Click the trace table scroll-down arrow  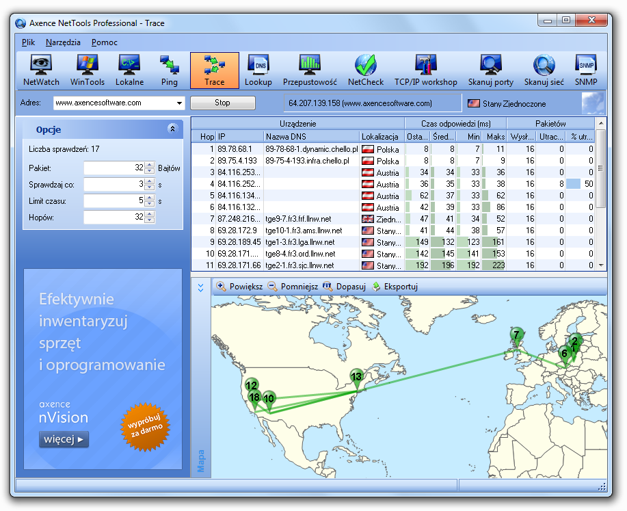[x=601, y=265]
